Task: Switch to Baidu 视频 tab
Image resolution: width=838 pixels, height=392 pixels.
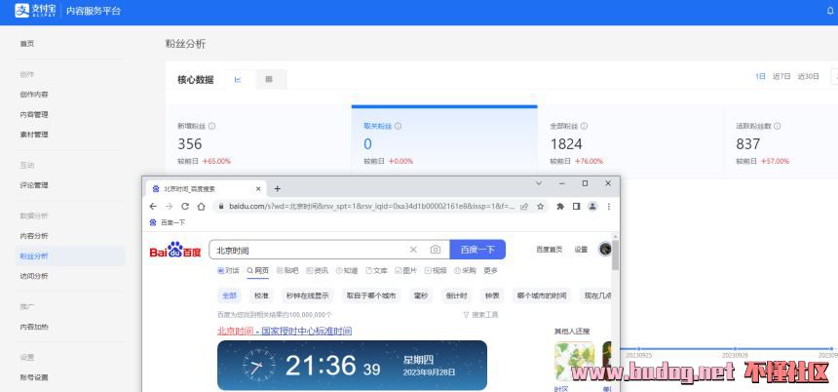Action: click(x=436, y=271)
